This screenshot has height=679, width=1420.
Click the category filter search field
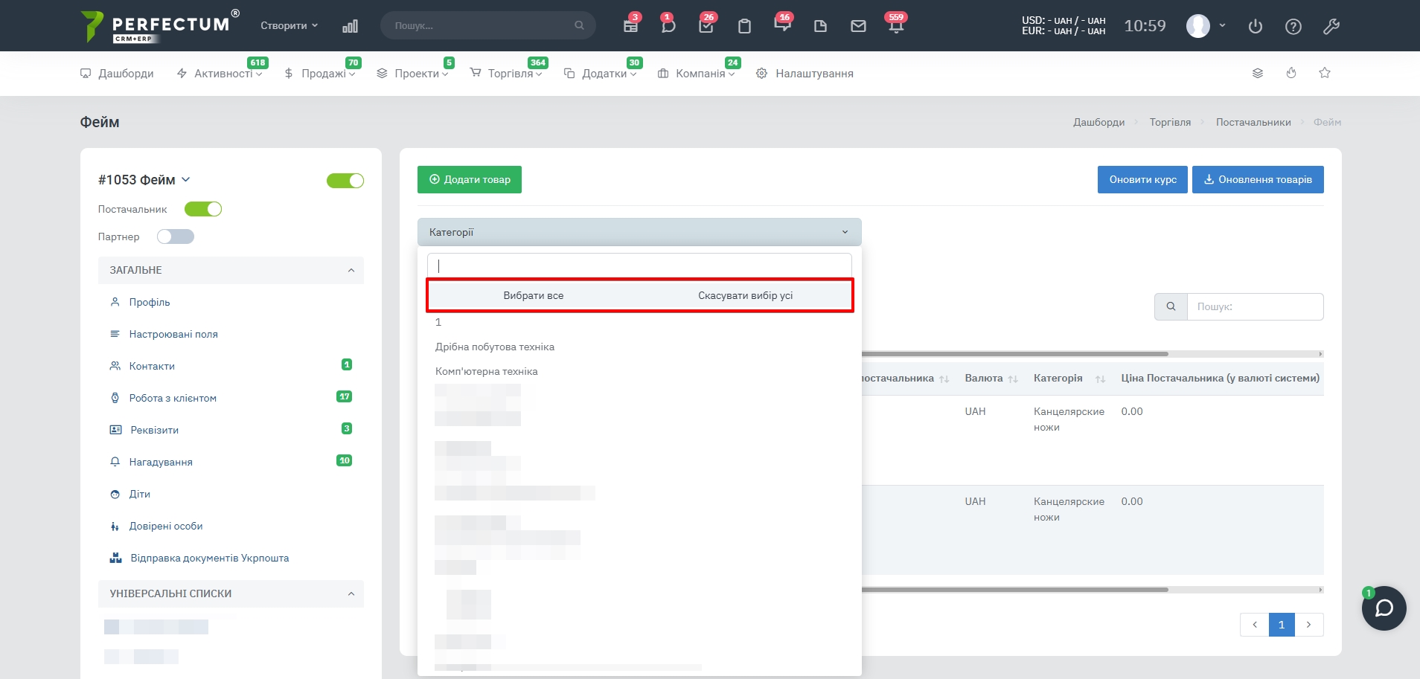pyautogui.click(x=639, y=266)
